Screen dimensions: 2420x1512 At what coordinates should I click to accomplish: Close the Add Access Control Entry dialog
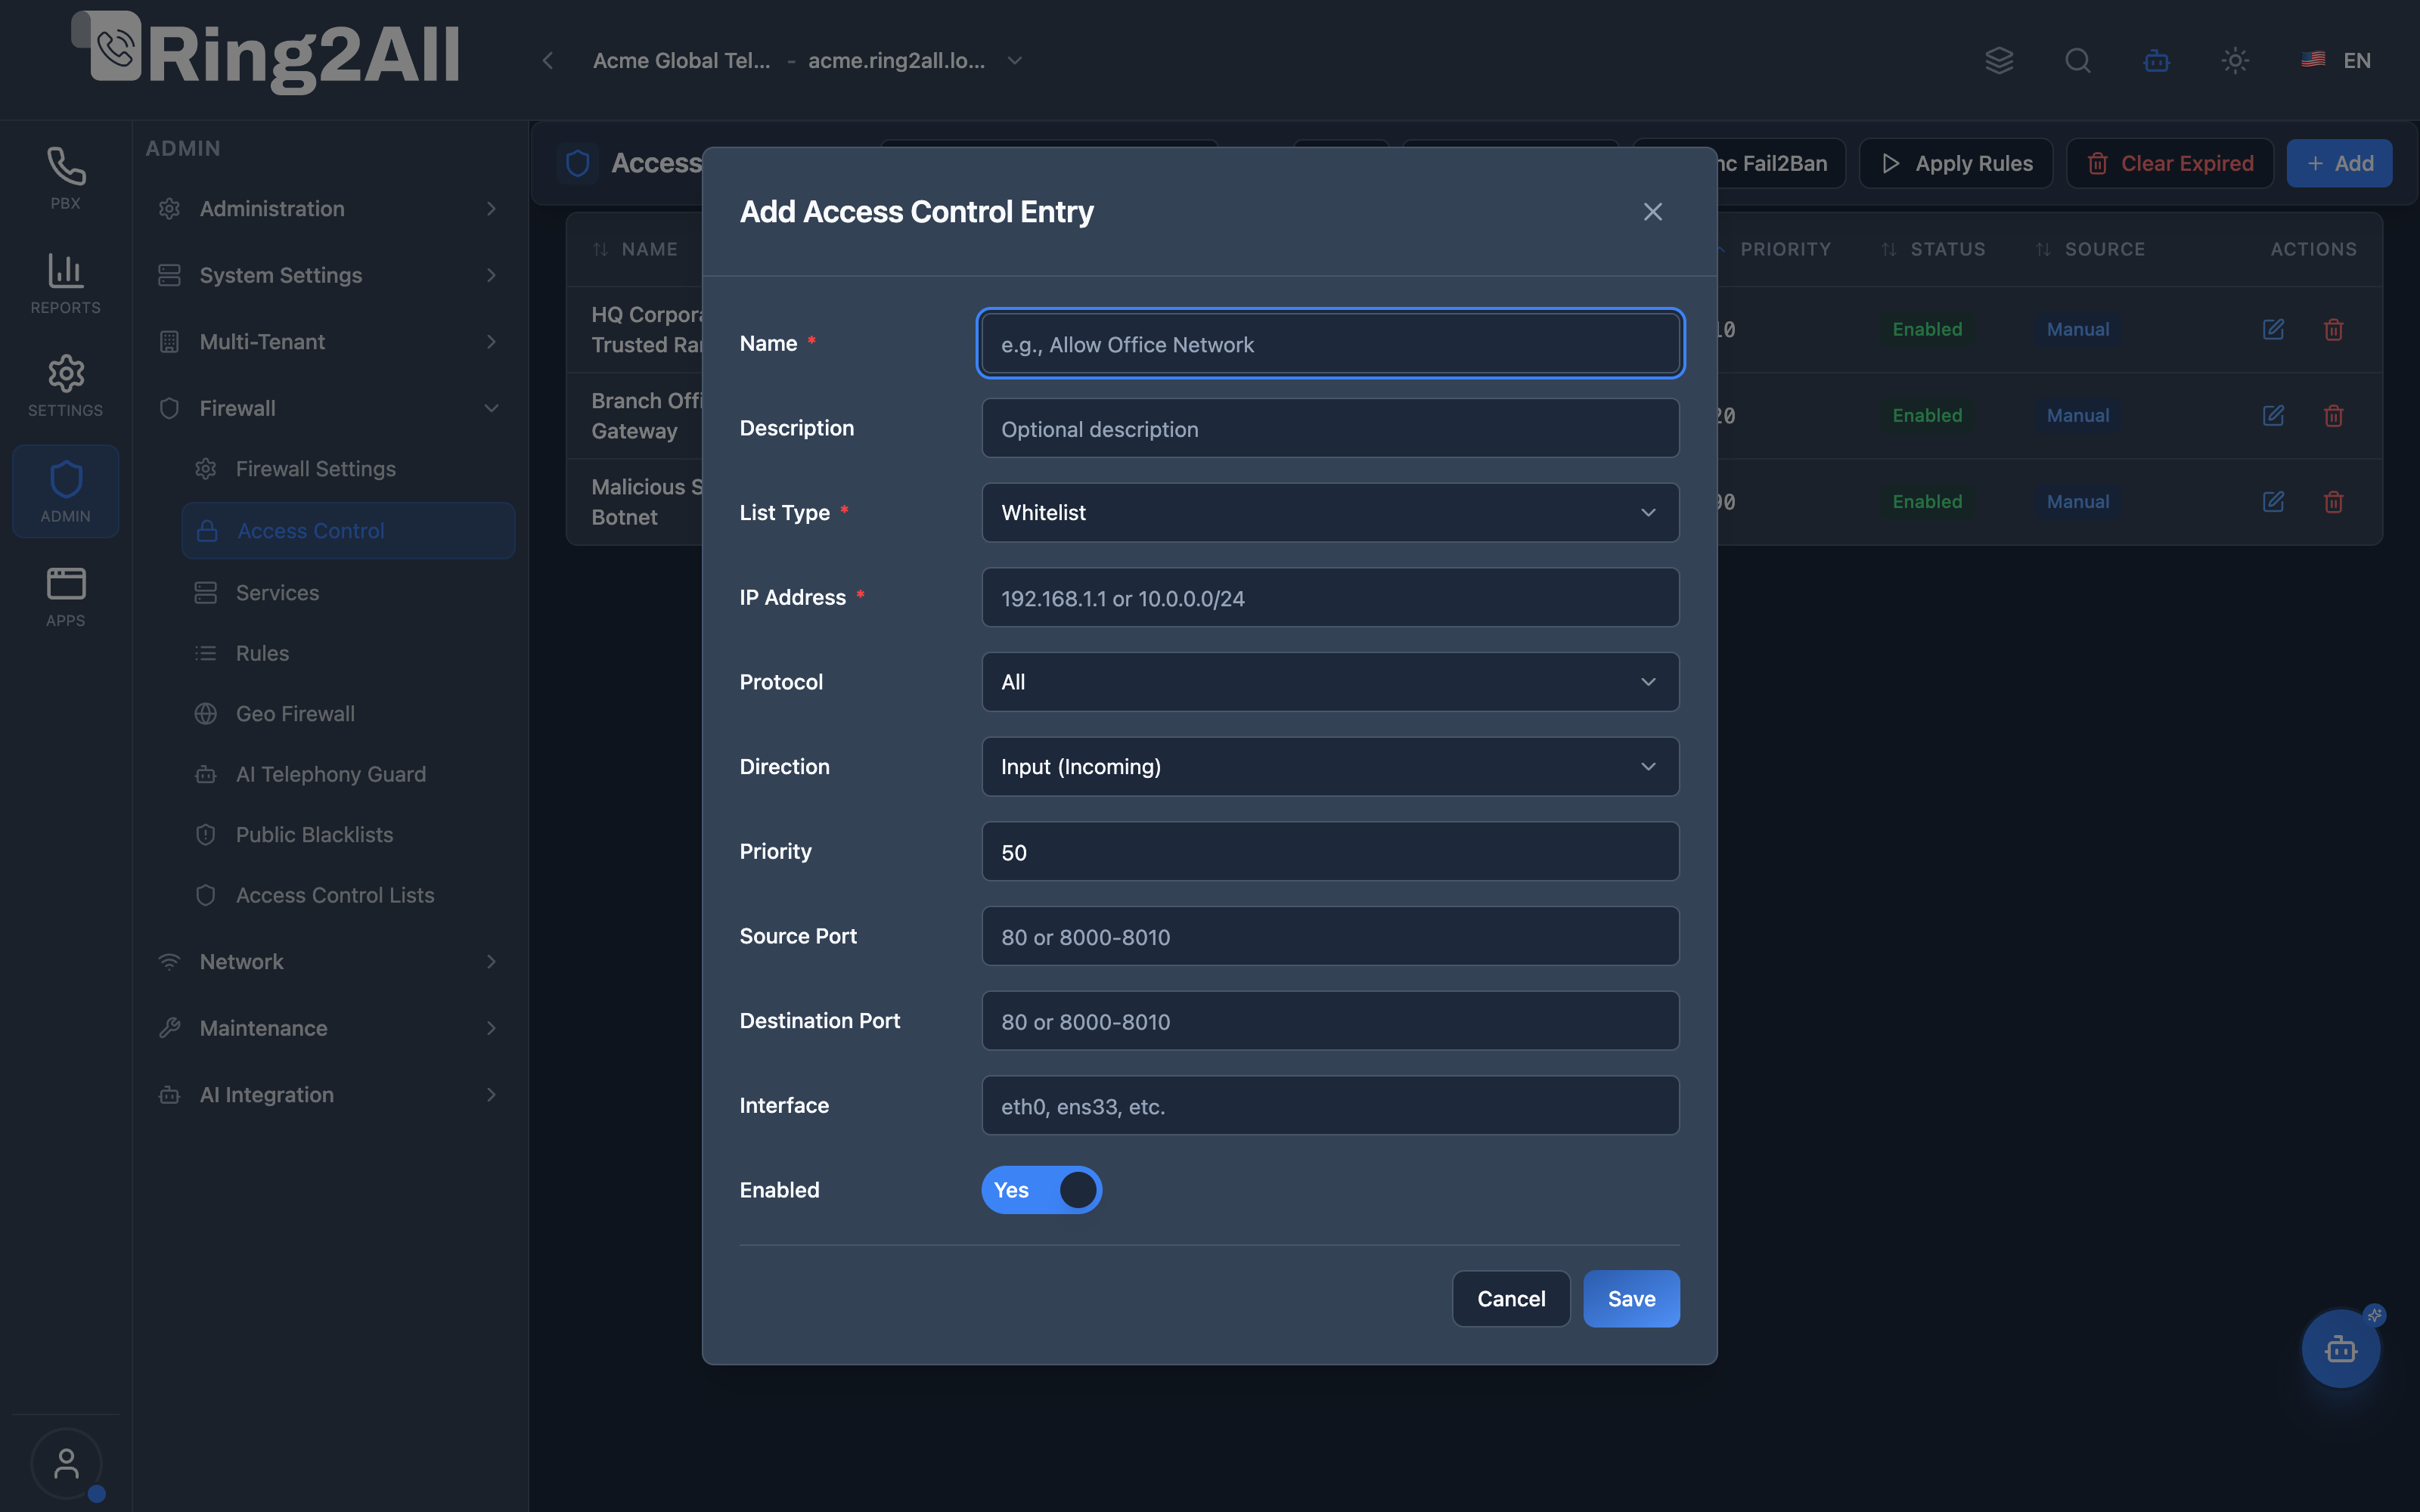[1652, 212]
